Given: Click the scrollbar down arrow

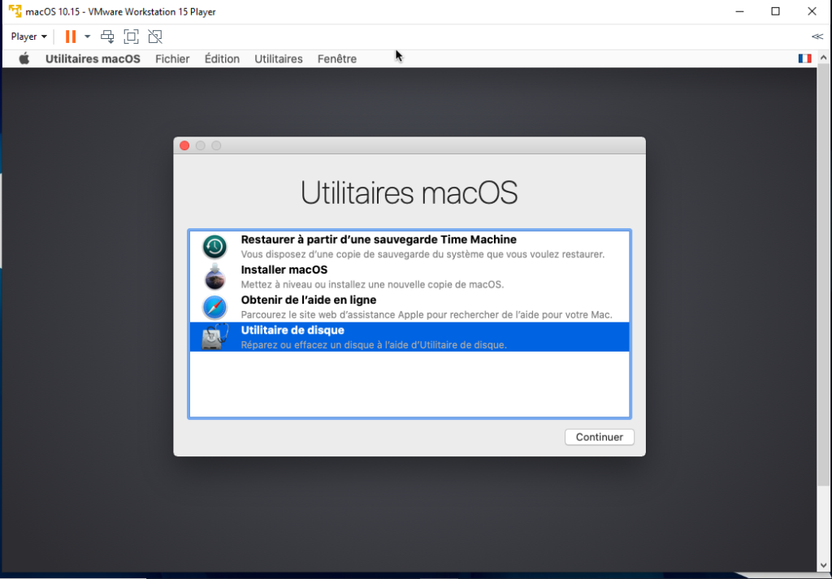Looking at the screenshot, I should (824, 564).
